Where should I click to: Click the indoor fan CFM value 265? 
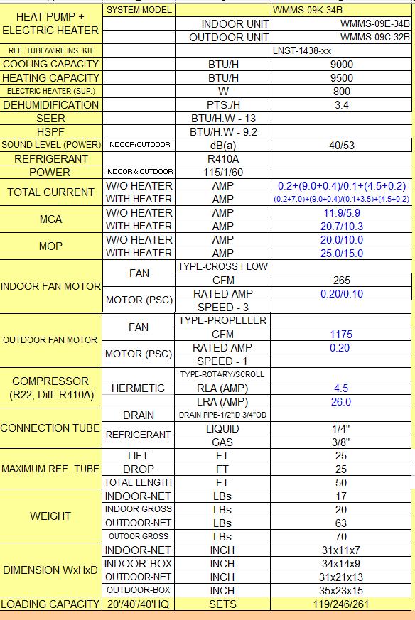click(341, 281)
